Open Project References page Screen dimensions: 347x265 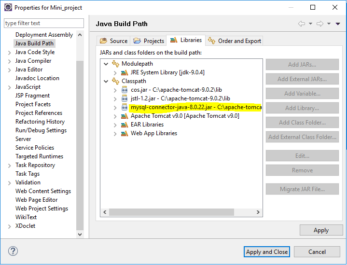pos(39,113)
